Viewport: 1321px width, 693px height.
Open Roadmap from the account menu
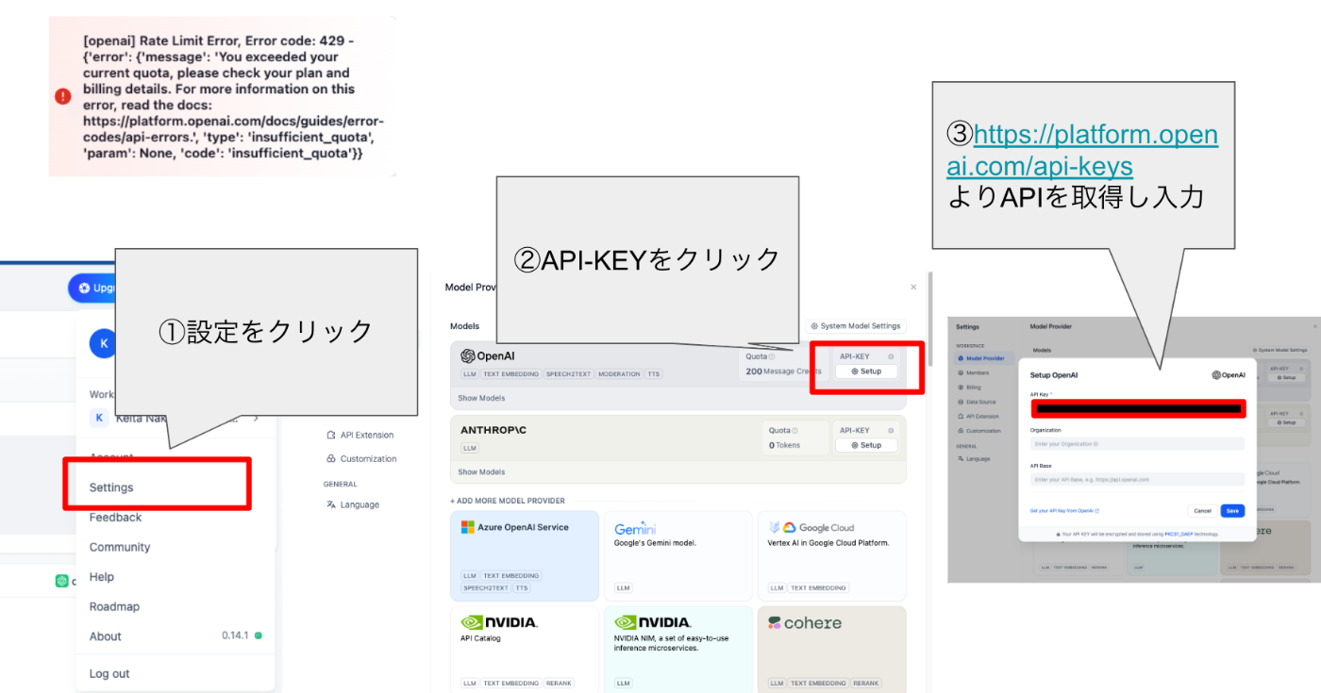pyautogui.click(x=114, y=606)
